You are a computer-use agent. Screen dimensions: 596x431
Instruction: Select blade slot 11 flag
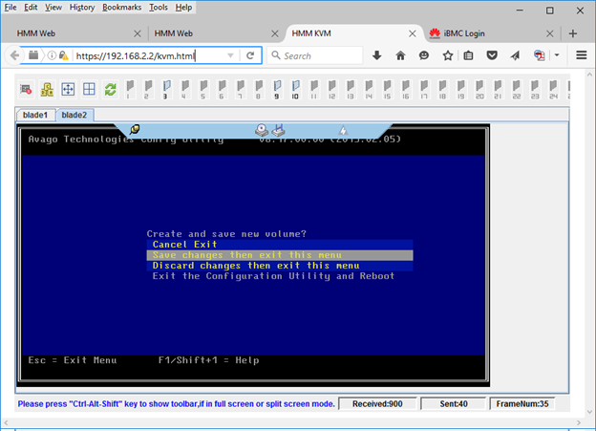313,90
